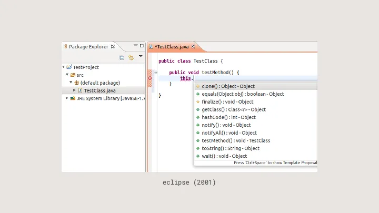This screenshot has height=213, width=379.
Task: Click the green circle icon beside notifyAll()
Action: click(x=198, y=133)
